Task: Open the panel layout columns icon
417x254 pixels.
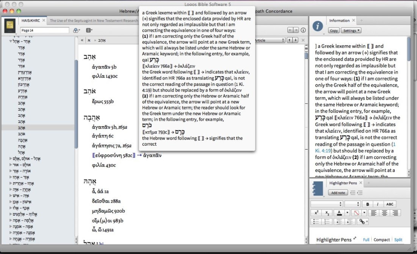Action: [x=89, y=30]
